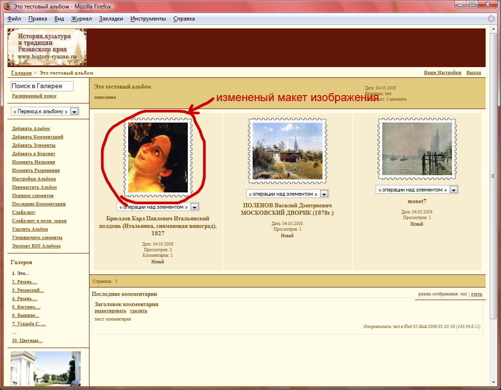The height and width of the screenshot is (390, 501).
Task: Start the Слайд-шоу link
Action: coord(24,212)
